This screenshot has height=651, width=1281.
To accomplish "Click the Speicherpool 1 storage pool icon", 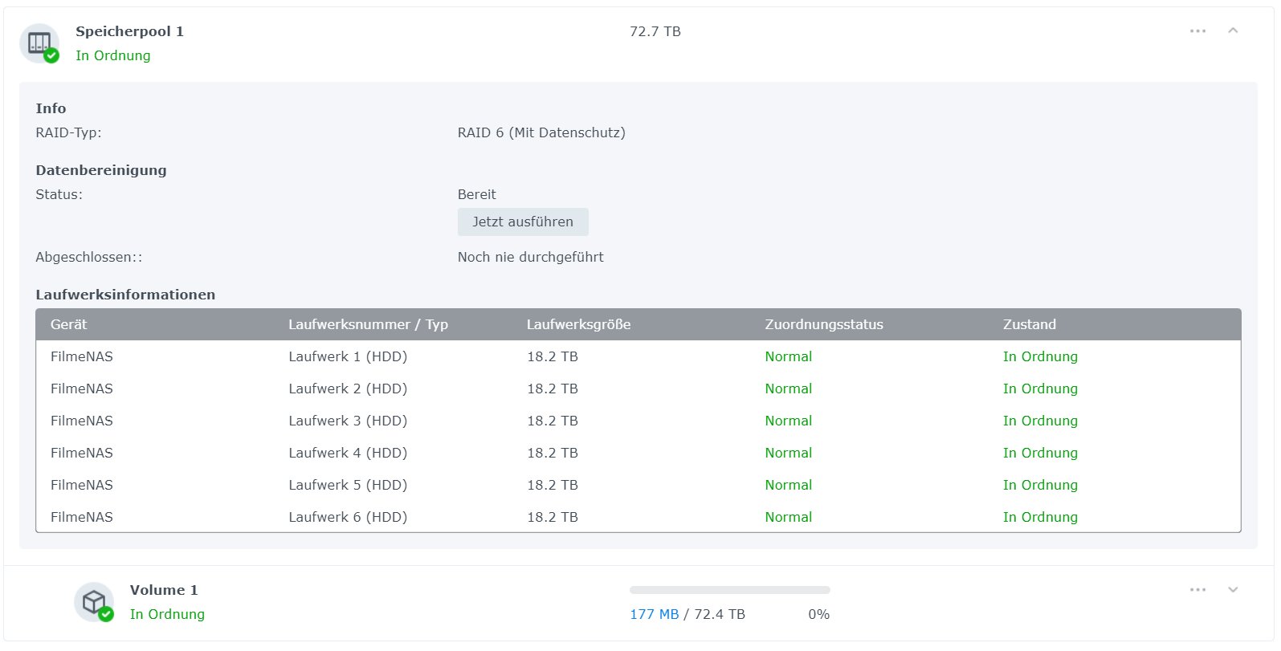I will (39, 43).
